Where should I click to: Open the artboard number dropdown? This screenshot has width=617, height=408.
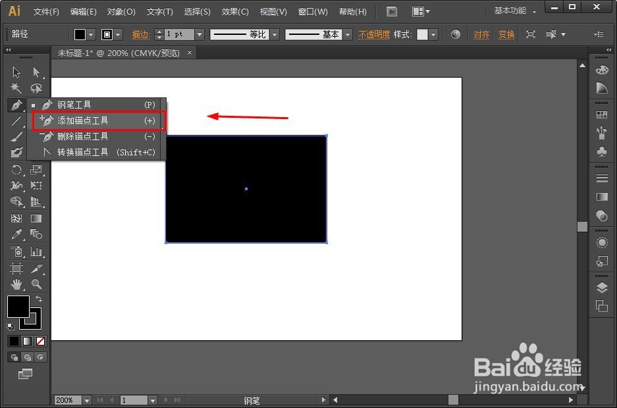point(153,401)
